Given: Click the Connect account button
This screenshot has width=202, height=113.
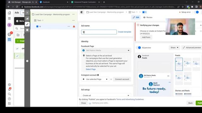Looking at the screenshot, I should pyautogui.click(x=122, y=79).
